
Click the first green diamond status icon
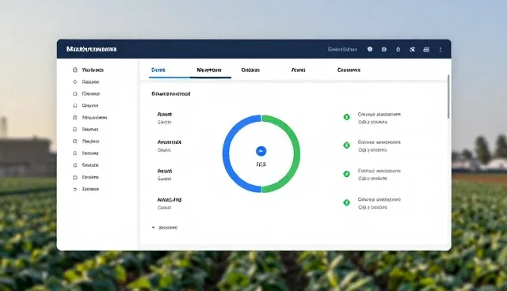pos(347,117)
